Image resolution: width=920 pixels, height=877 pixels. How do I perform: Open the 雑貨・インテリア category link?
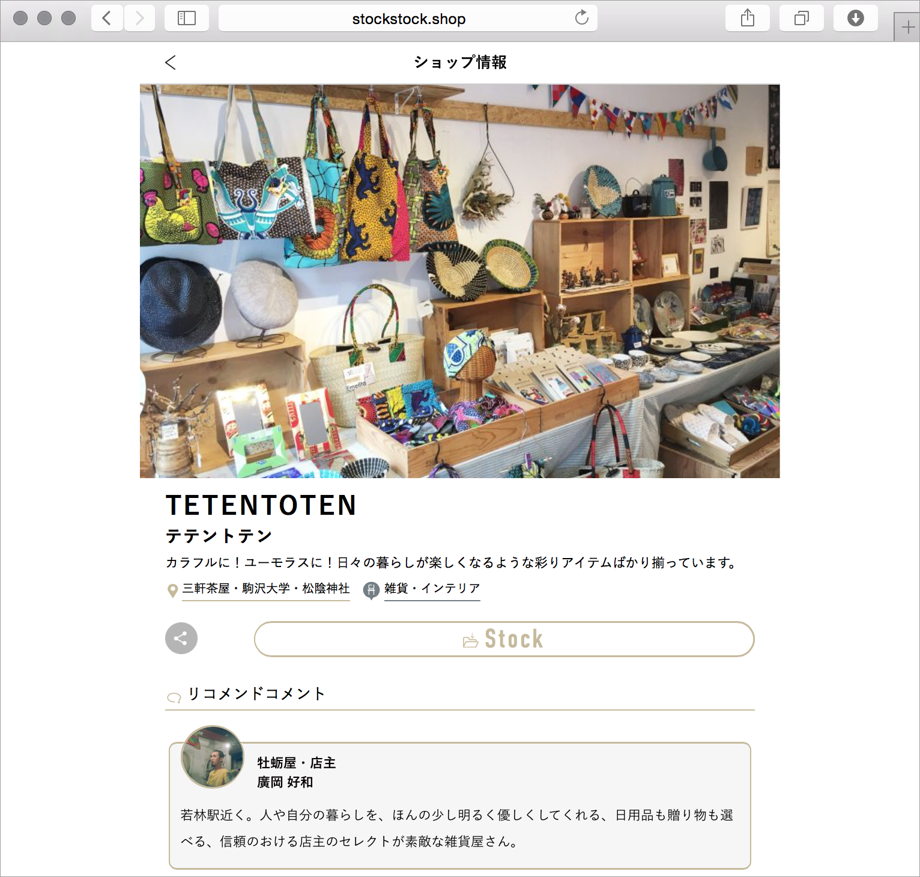(432, 589)
